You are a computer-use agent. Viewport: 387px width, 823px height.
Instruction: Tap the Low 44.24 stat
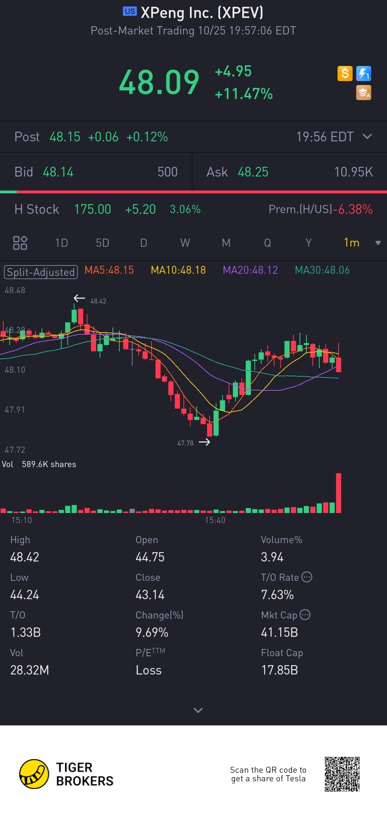(25, 587)
